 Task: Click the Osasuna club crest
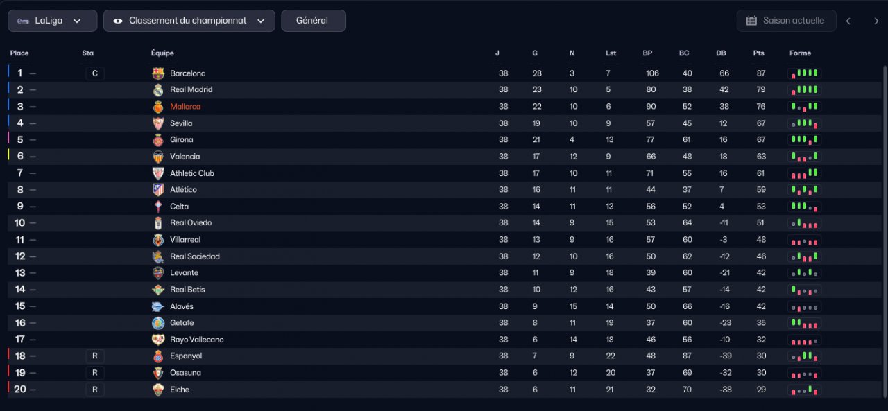[x=158, y=373]
